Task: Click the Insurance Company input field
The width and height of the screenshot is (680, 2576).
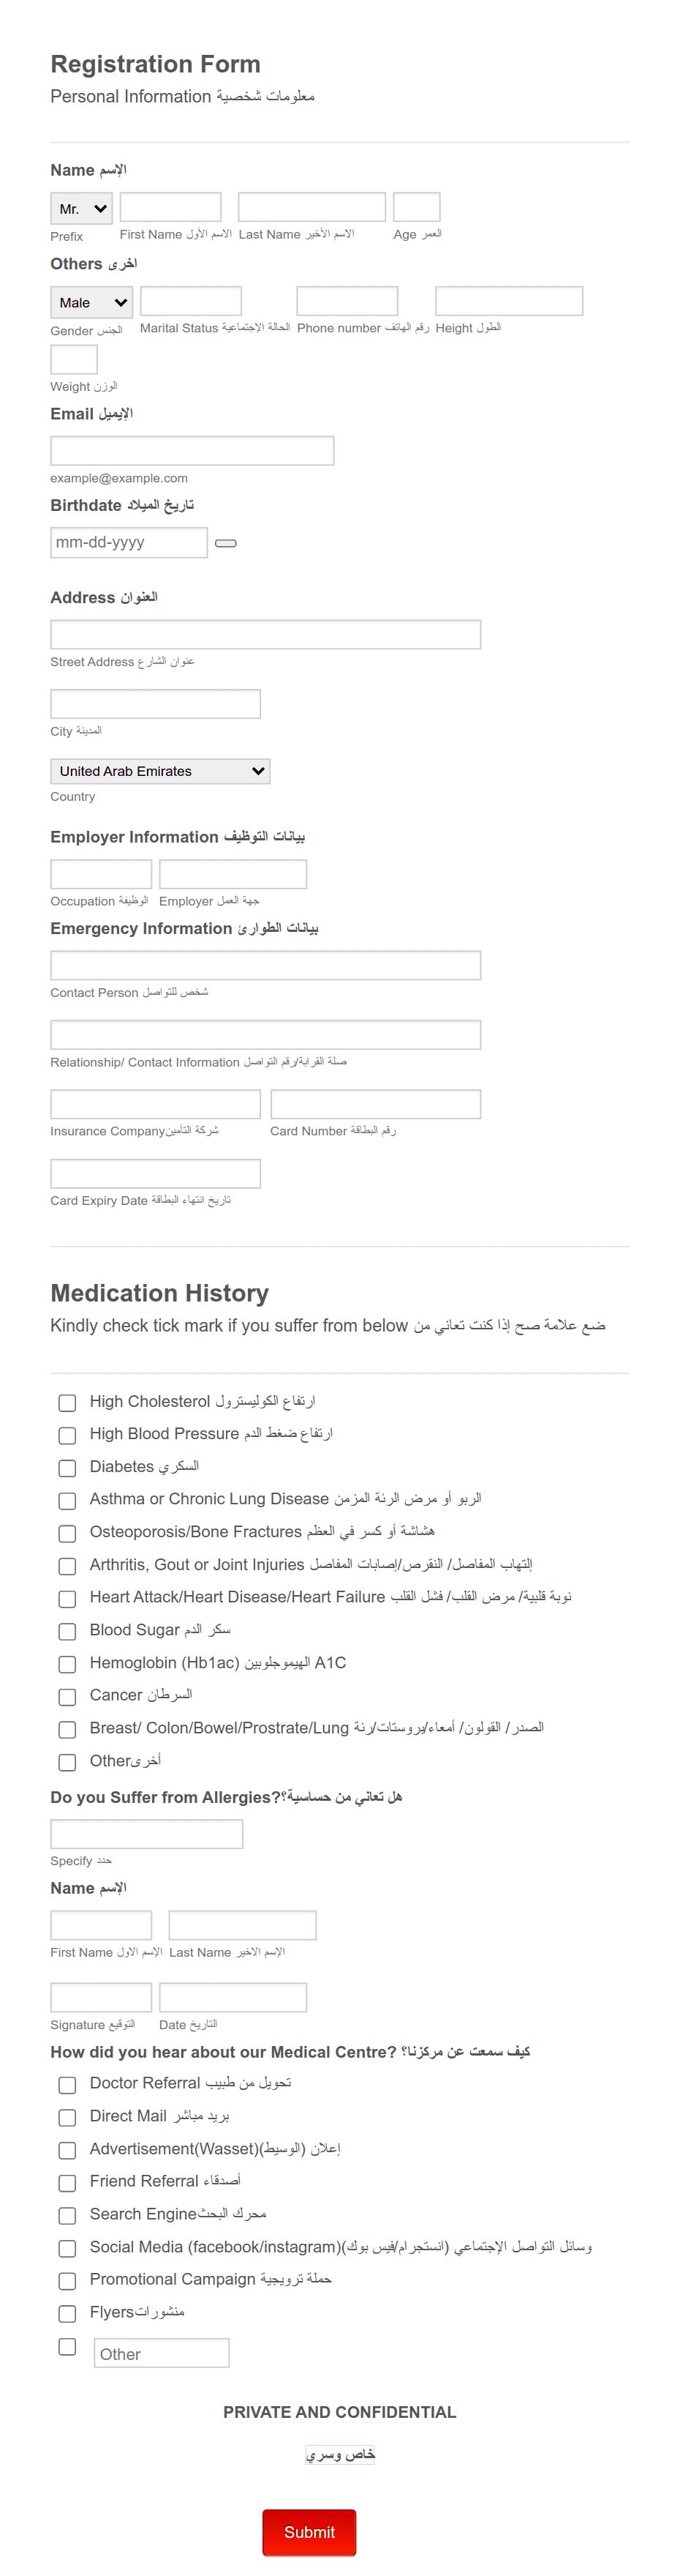Action: coord(155,1103)
